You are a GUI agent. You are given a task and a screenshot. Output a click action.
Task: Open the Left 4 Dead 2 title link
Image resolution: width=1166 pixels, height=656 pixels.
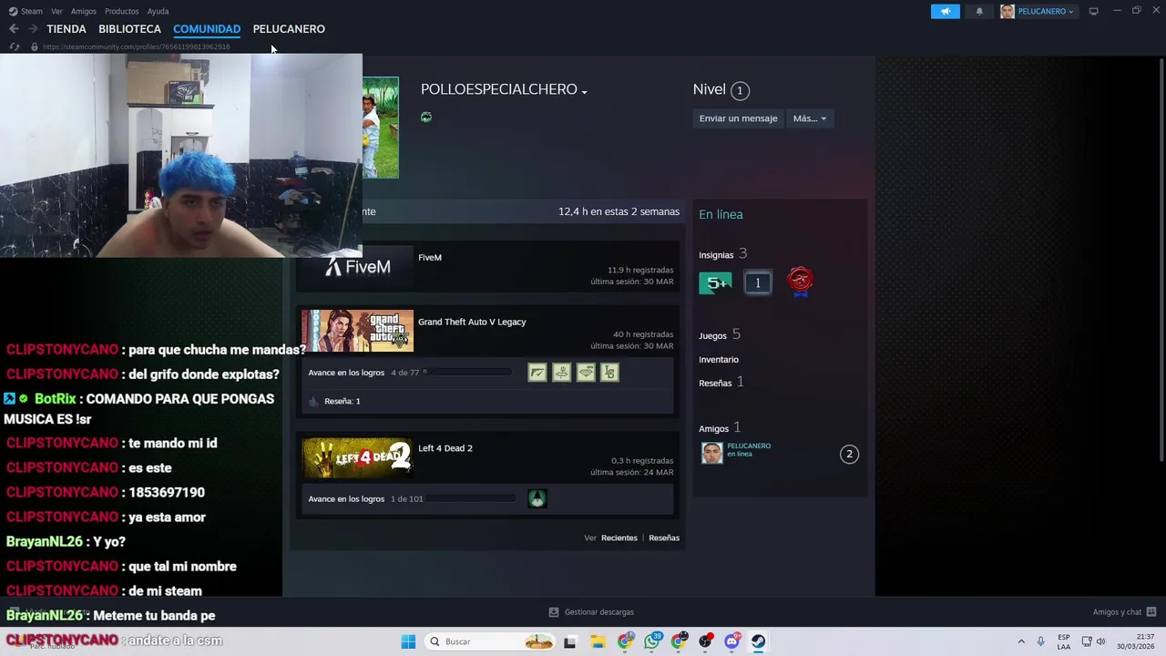tap(445, 448)
